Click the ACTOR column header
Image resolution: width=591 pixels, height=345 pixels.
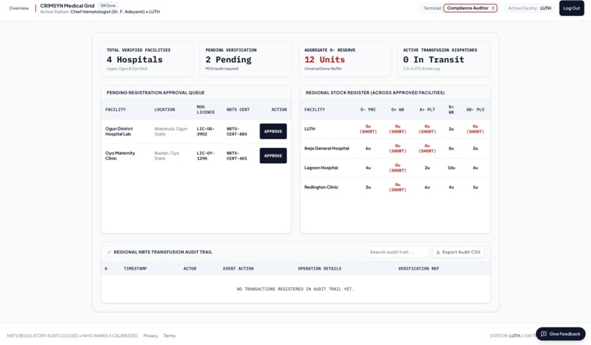click(x=190, y=269)
